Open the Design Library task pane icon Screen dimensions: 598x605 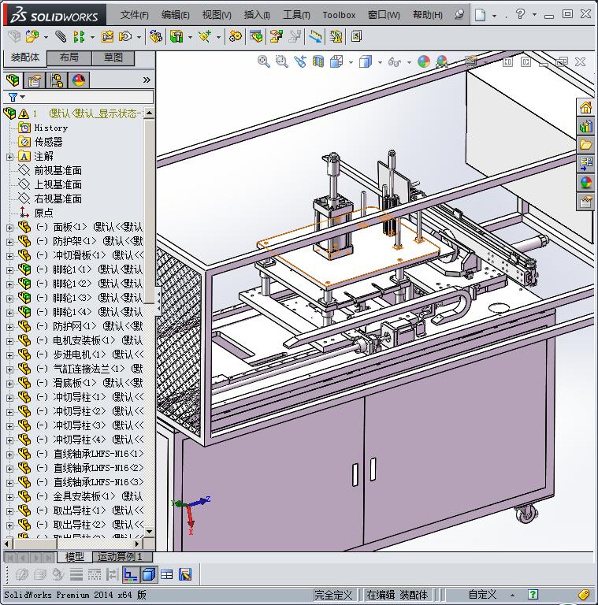click(x=585, y=126)
